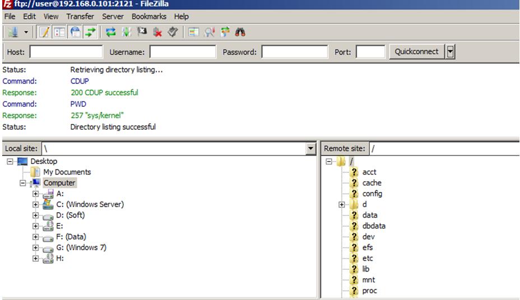Select the remote etc folder
Viewport: 520px width, 300px height.
368,258
